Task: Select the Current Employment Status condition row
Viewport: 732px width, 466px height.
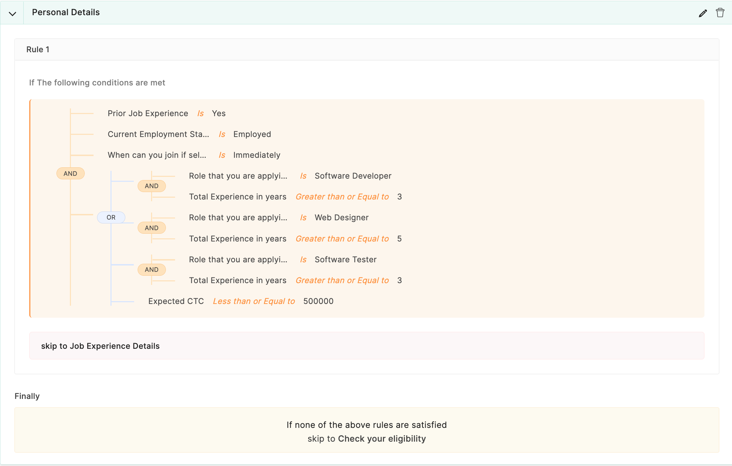Action: coord(158,134)
